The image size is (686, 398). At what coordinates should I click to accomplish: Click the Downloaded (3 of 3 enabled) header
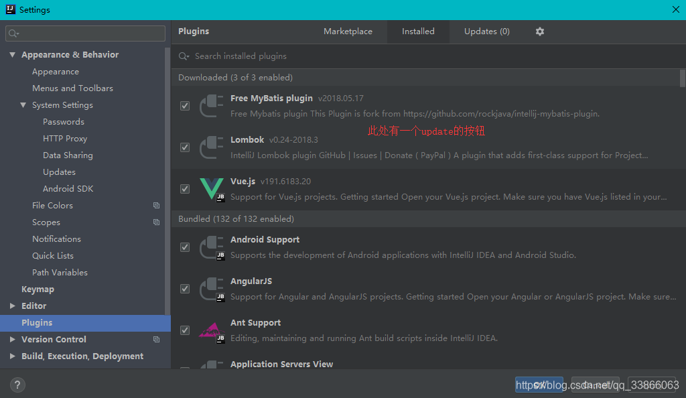pyautogui.click(x=235, y=78)
